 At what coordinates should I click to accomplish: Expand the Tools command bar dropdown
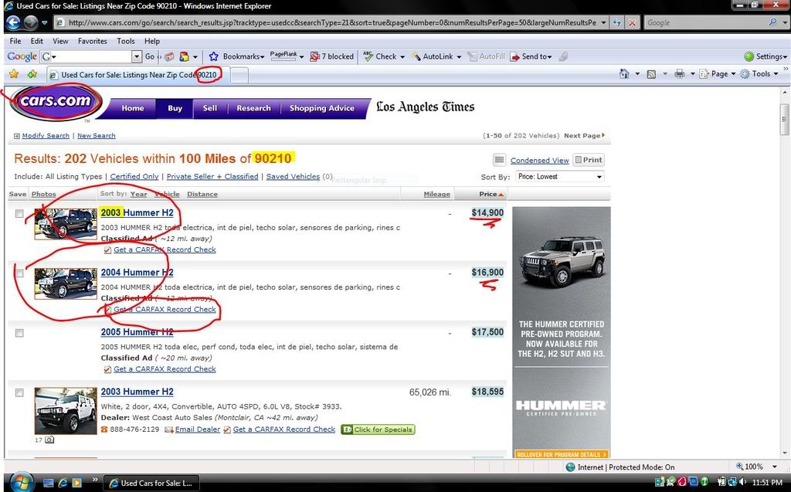click(774, 74)
